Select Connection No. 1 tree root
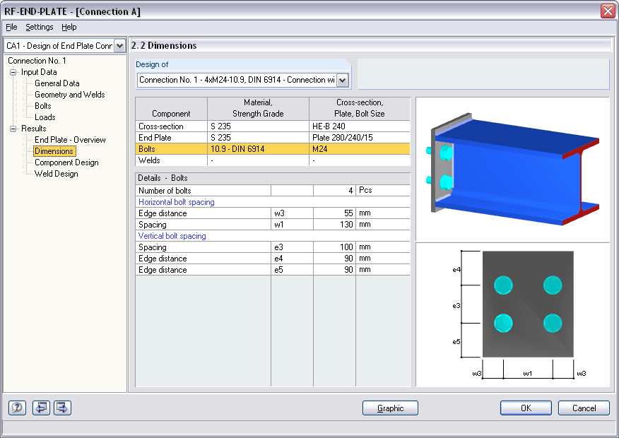This screenshot has height=438, width=619. pyautogui.click(x=37, y=61)
